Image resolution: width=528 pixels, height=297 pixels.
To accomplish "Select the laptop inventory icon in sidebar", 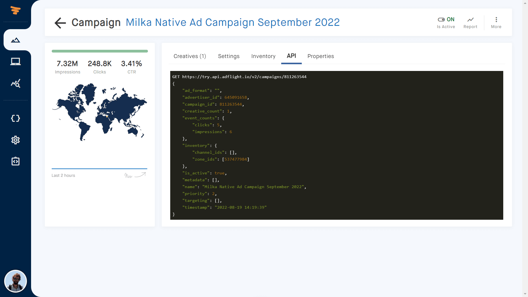I will (x=16, y=61).
